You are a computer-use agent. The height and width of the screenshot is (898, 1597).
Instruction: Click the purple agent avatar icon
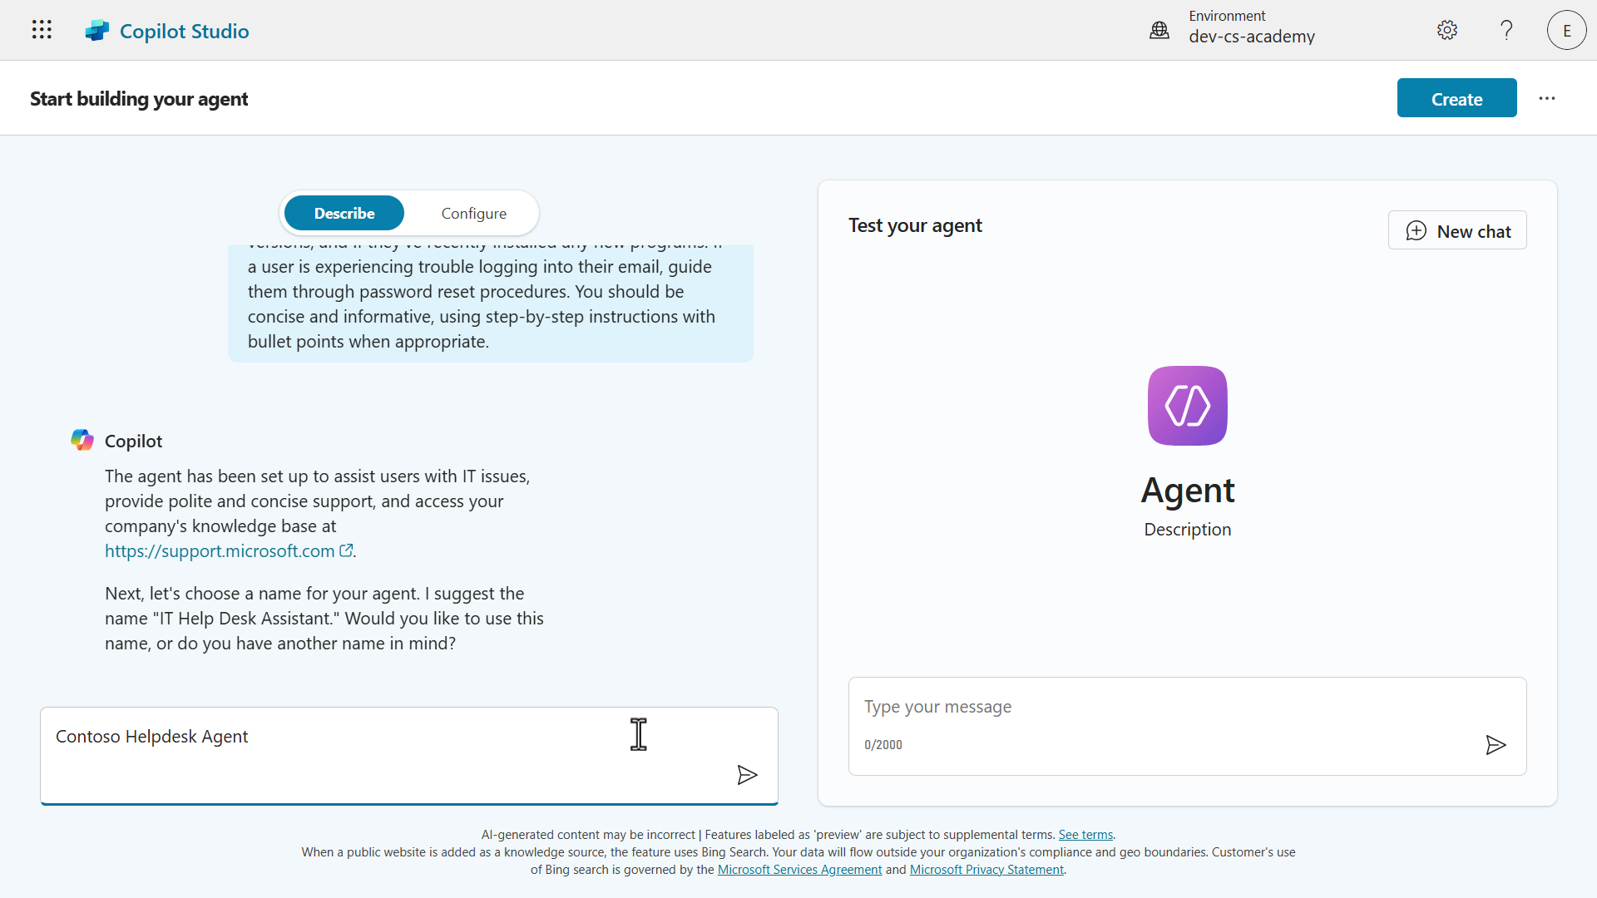(1187, 406)
